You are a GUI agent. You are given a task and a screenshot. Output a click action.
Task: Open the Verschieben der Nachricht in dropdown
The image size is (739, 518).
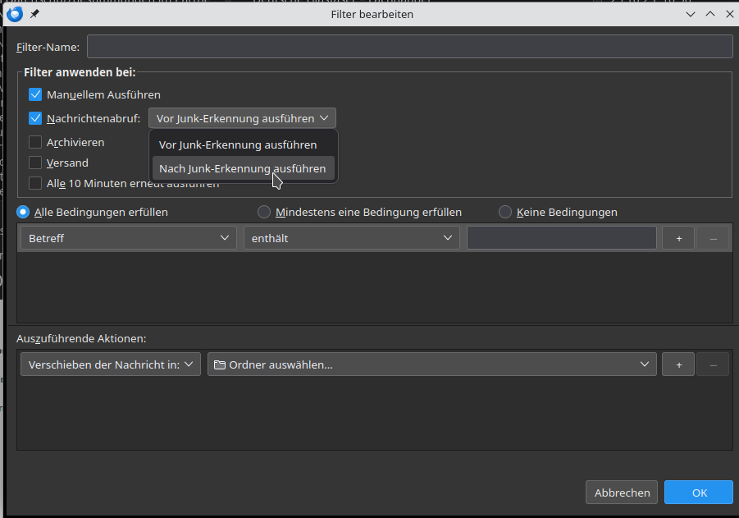[110, 364]
